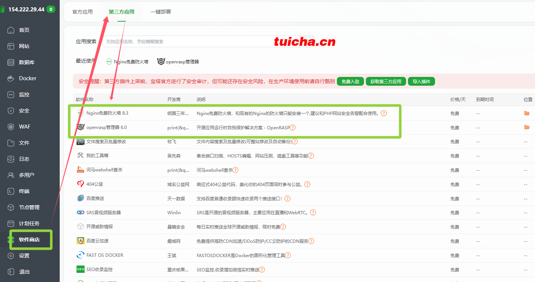Click the 导入插件 button
Viewport: 535px width, 282px height.
(421, 81)
